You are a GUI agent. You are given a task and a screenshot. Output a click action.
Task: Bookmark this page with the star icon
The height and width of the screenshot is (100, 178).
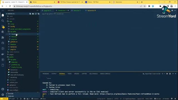(145, 6)
